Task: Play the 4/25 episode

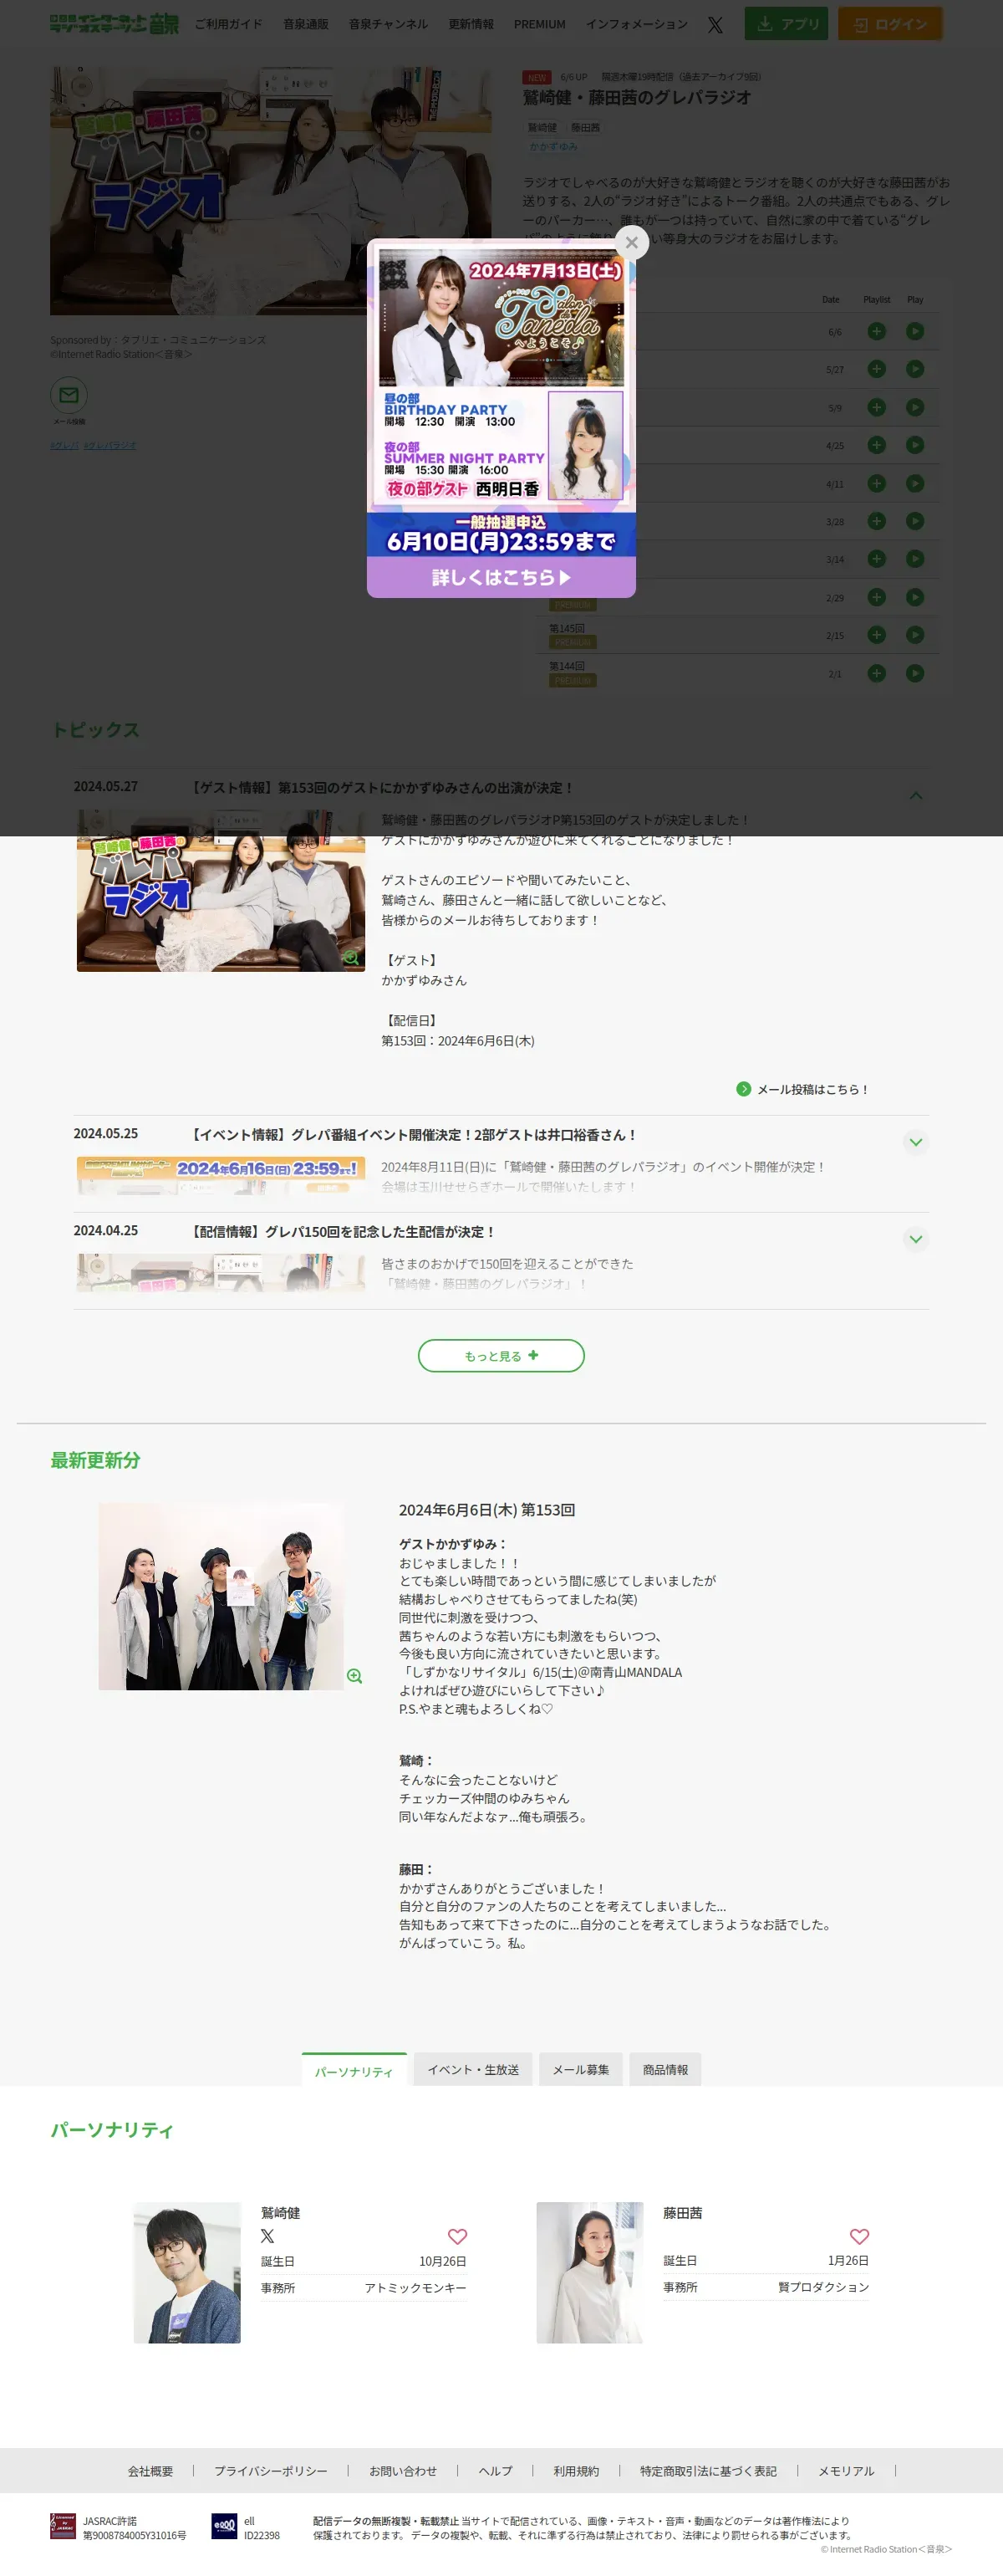Action: coord(915,445)
